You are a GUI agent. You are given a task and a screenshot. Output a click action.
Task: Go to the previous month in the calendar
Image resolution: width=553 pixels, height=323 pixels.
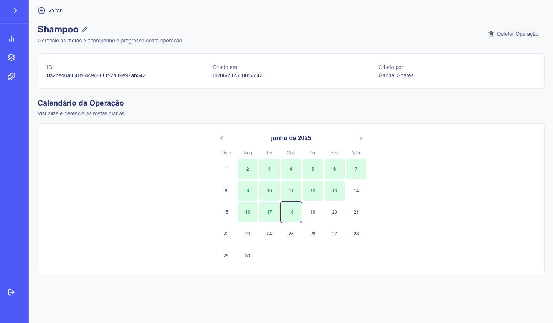tap(222, 138)
